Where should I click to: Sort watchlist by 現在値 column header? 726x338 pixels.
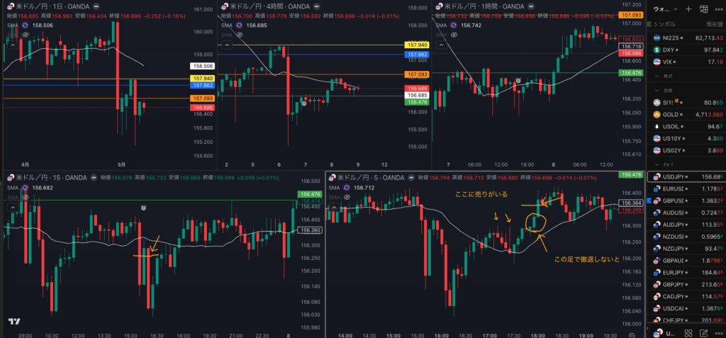[715, 24]
